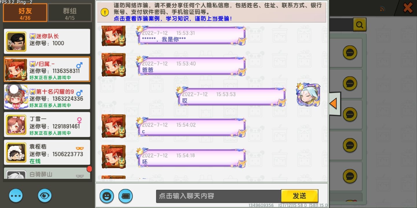Collapse panel with the orange arrow
Viewport: 417px width, 208px height.
click(334, 104)
